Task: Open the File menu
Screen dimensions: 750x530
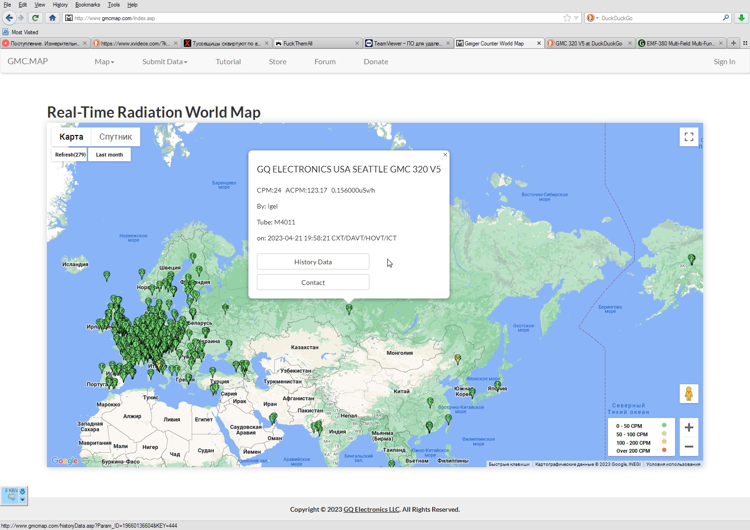Action: coord(7,5)
